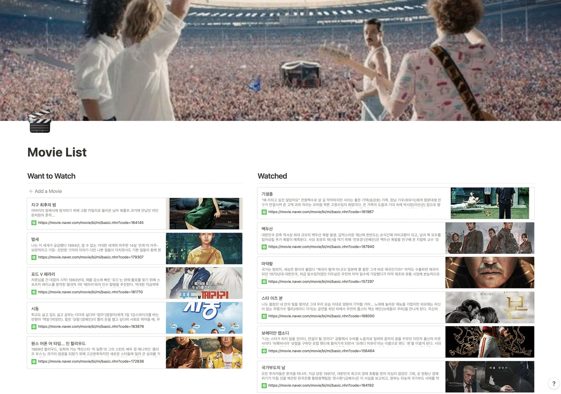The width and height of the screenshot is (561, 394).
Task: Click the 마약왕 poster thumbnail
Action: [490, 273]
